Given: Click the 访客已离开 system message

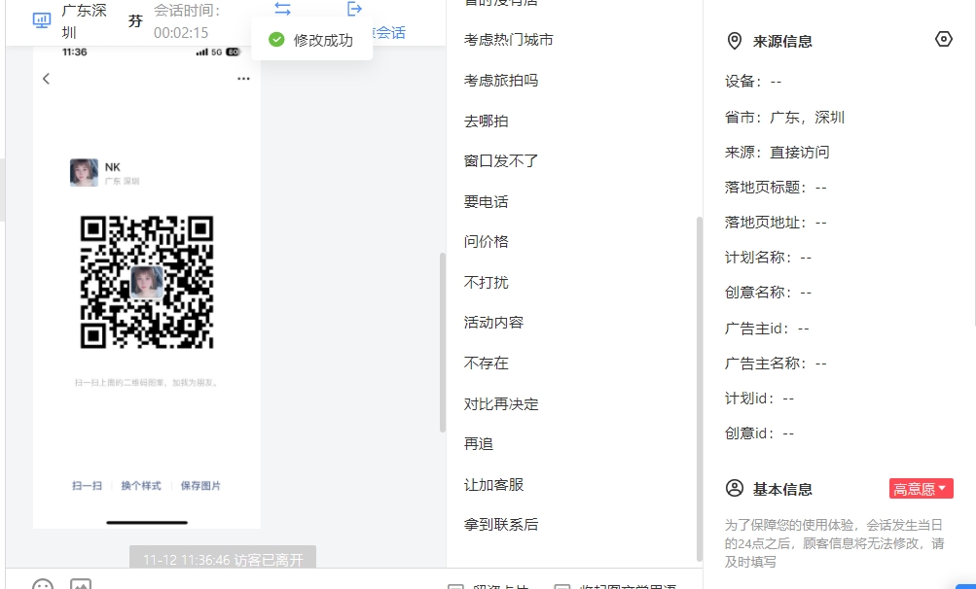Looking at the screenshot, I should (x=223, y=559).
